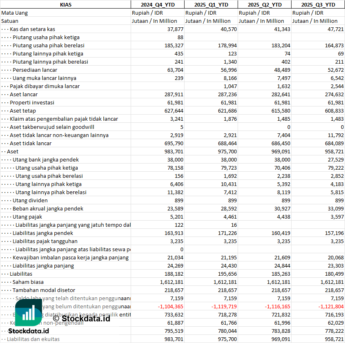The width and height of the screenshot is (345, 343).
Task: Select Utang usaha pihak ketiga label
Action: click(47, 168)
